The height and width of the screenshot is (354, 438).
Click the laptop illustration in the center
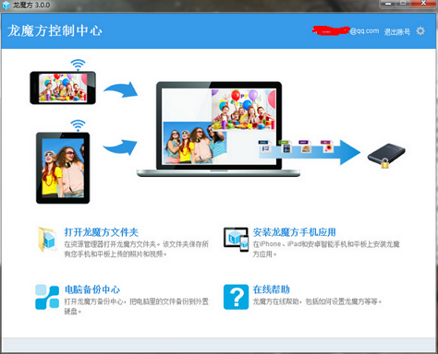pyautogui.click(x=218, y=129)
